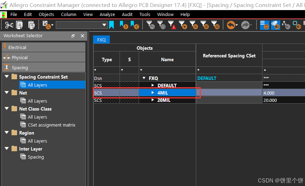Collapse the Net Class-Class folder
305x186 pixels.
(x=7, y=108)
